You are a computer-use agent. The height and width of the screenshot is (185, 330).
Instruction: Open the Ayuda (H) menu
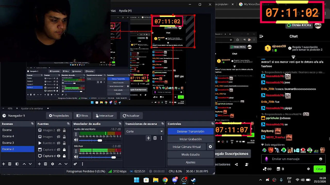pyautogui.click(x=125, y=11)
